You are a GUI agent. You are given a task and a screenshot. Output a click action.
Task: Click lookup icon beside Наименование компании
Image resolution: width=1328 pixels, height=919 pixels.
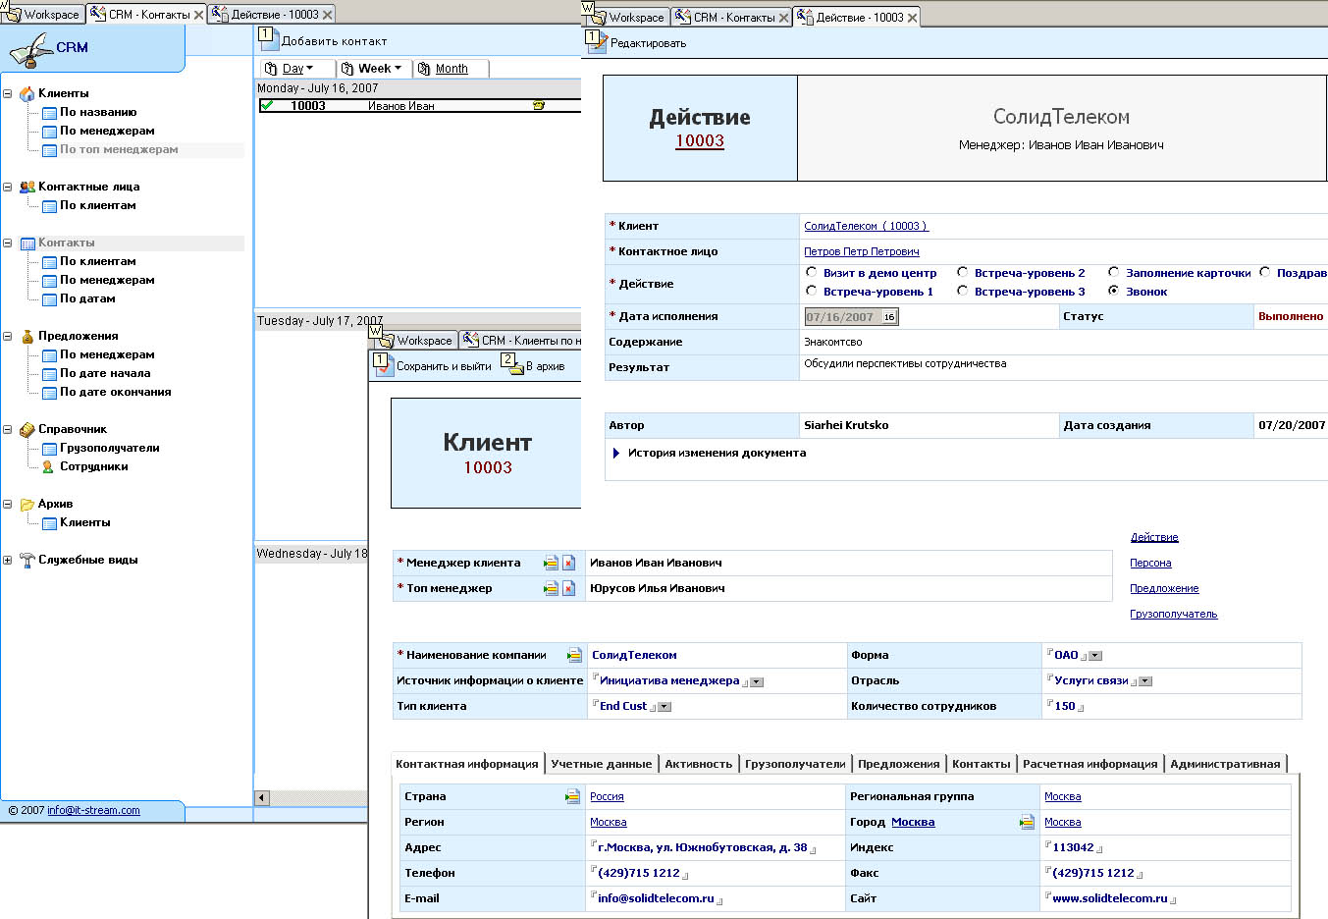point(574,655)
